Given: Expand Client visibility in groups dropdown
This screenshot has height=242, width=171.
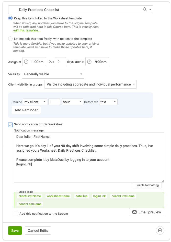Looking at the screenshot, I should point(90,84).
